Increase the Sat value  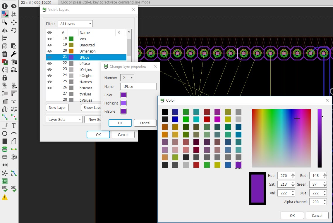[x=293, y=183]
